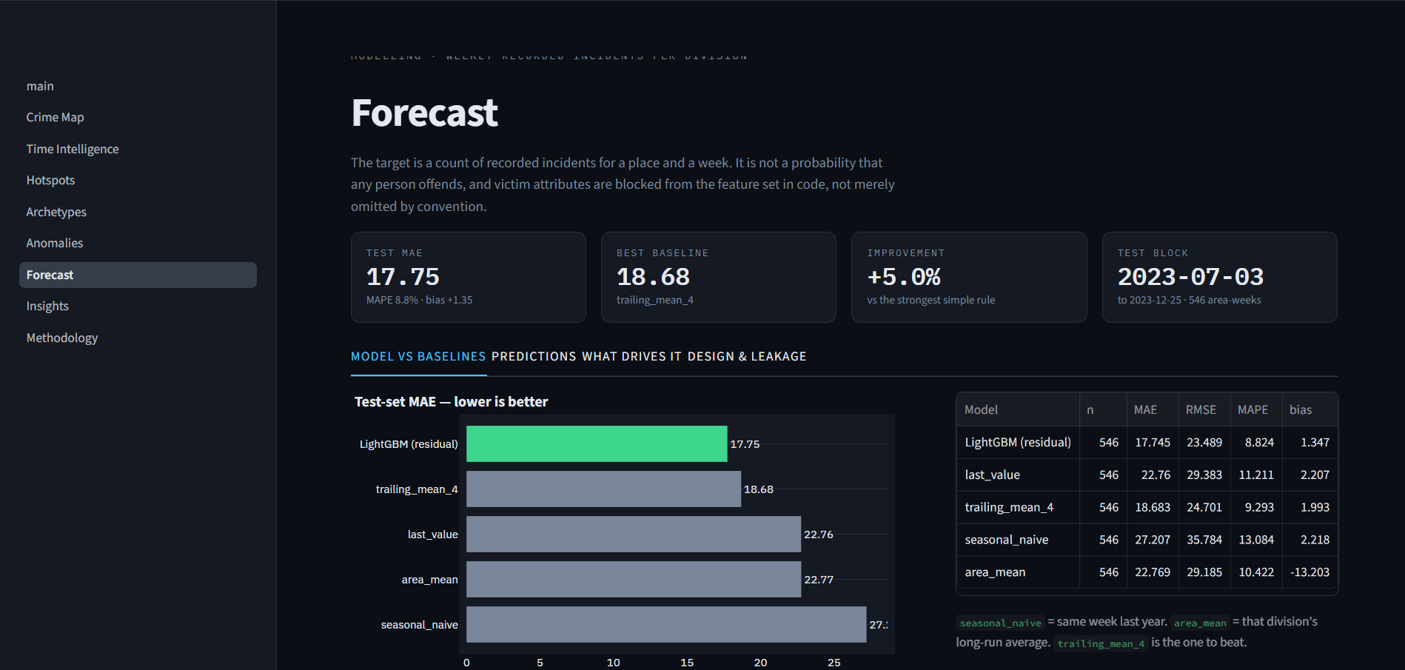1405x670 pixels.
Task: Click the area_mean chart bar
Action: click(x=634, y=580)
